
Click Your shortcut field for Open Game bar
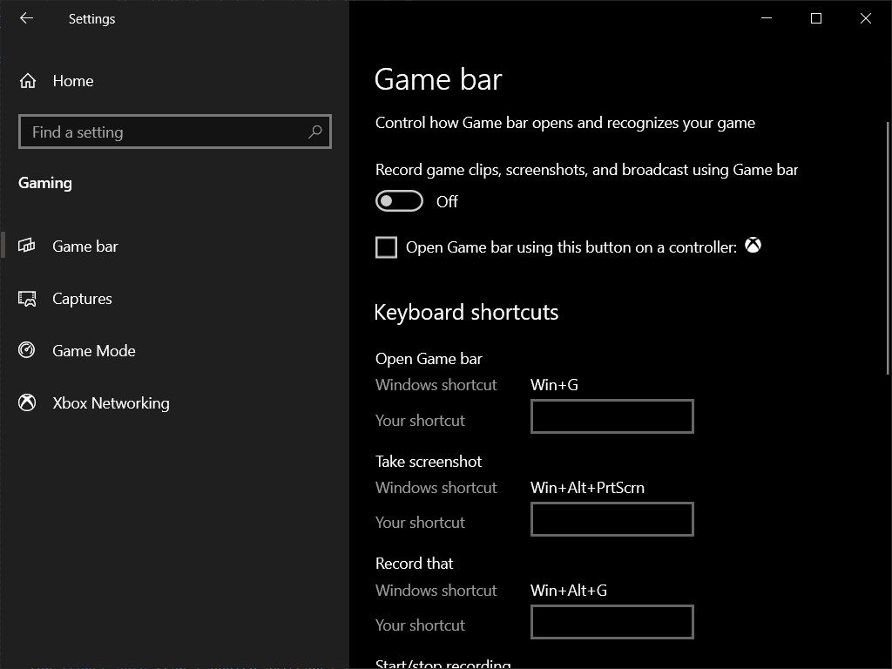(612, 416)
